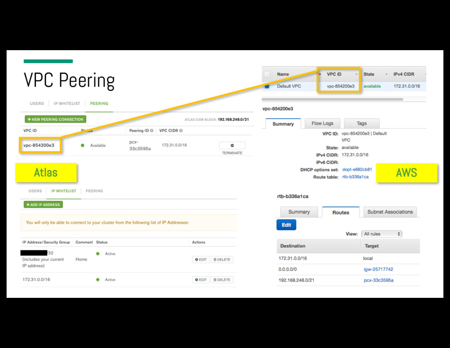Open the route table Summary tab
The width and height of the screenshot is (450, 348).
pyautogui.click(x=299, y=212)
